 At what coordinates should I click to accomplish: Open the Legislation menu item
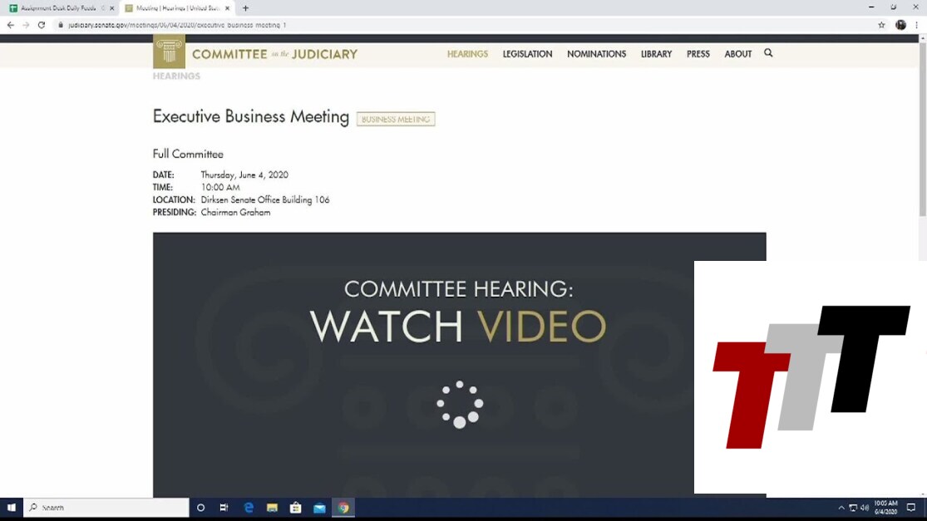(527, 54)
